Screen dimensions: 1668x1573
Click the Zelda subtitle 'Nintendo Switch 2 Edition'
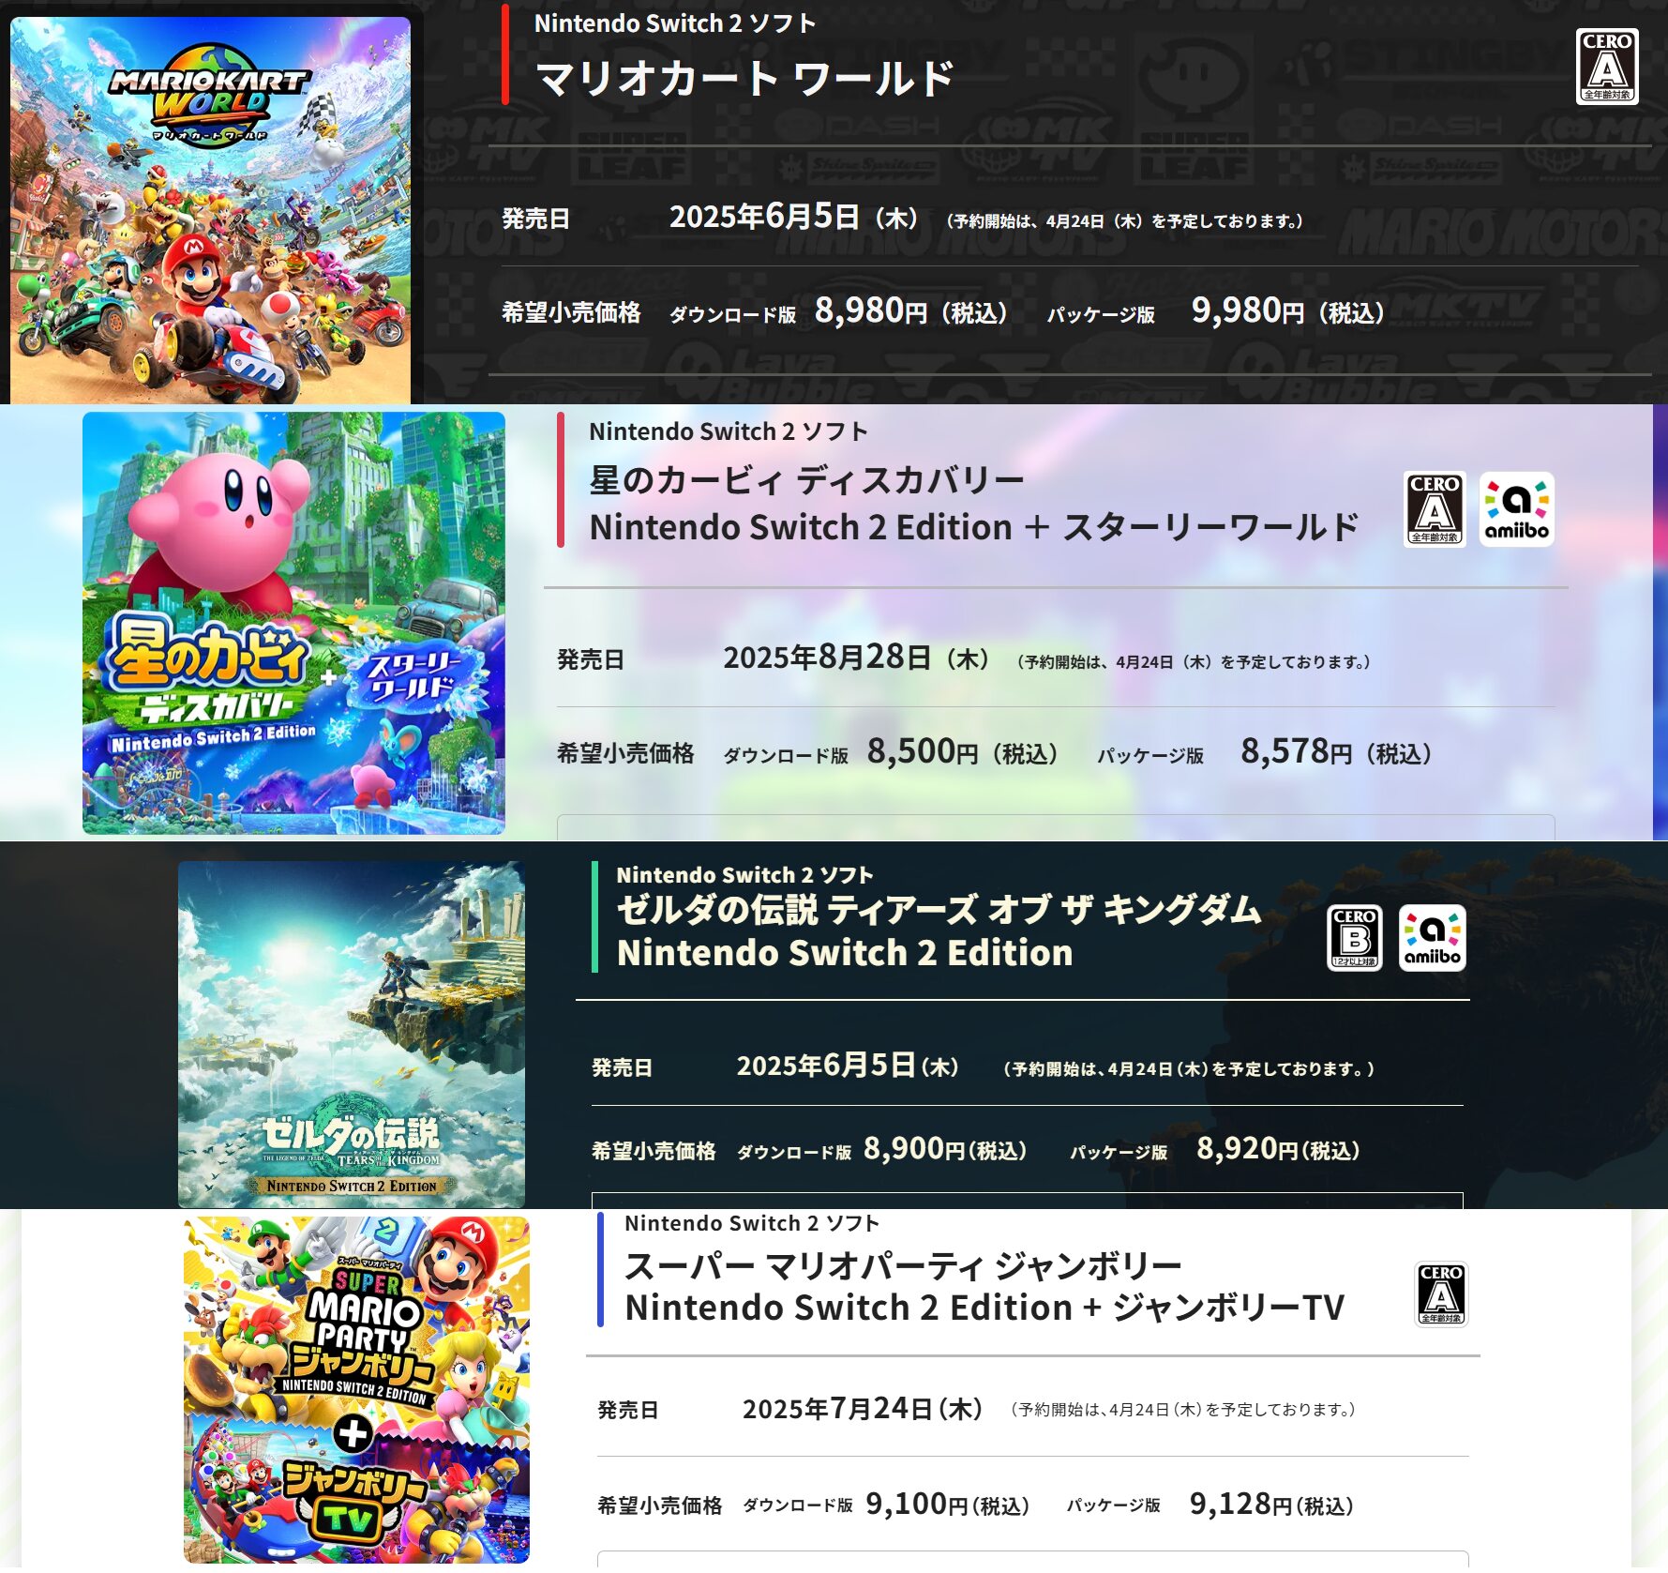(845, 953)
